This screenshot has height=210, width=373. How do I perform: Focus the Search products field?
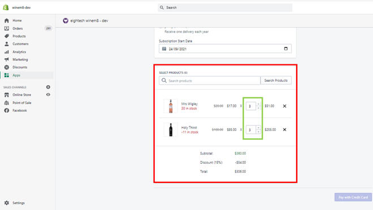point(210,81)
